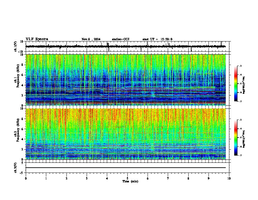Click the ch.1 spectrogram image
Image resolution: width=258 pixels, height=200 pixels.
126,80
